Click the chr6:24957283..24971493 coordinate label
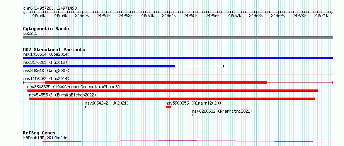Screen dimensions: 344x146 pos(50,8)
